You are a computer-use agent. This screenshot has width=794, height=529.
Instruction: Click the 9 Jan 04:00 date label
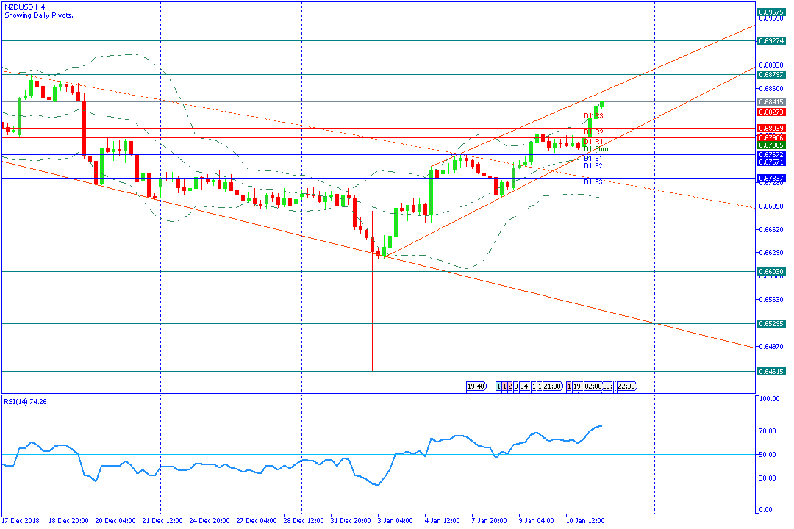tap(536, 520)
